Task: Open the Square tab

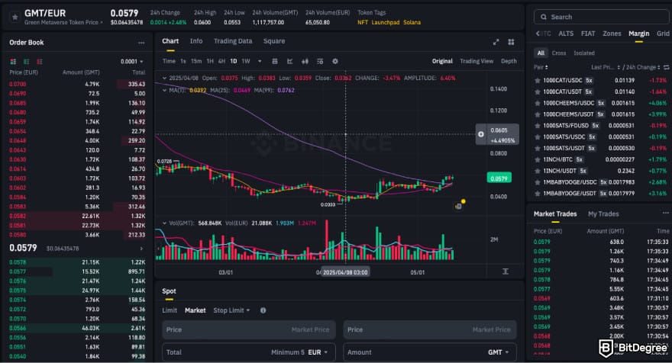Action: pyautogui.click(x=274, y=41)
